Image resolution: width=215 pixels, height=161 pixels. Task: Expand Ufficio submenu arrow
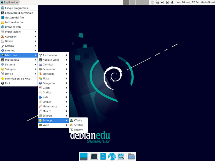(x=35, y=74)
